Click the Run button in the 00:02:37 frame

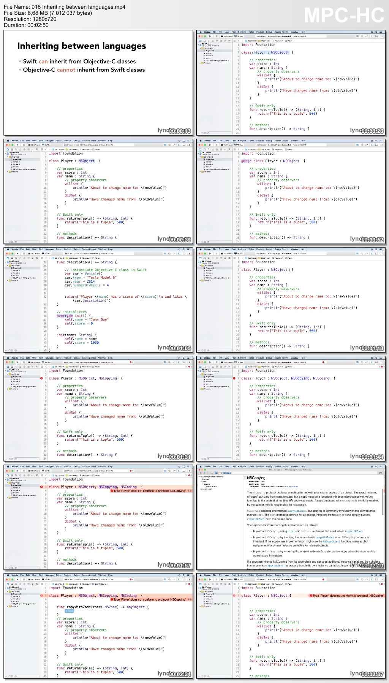210,579
